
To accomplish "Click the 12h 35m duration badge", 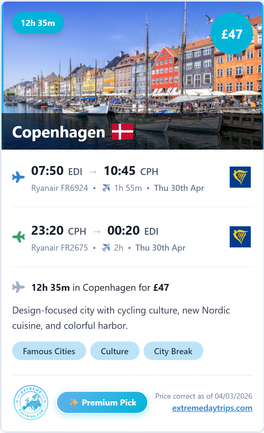I will pos(38,23).
